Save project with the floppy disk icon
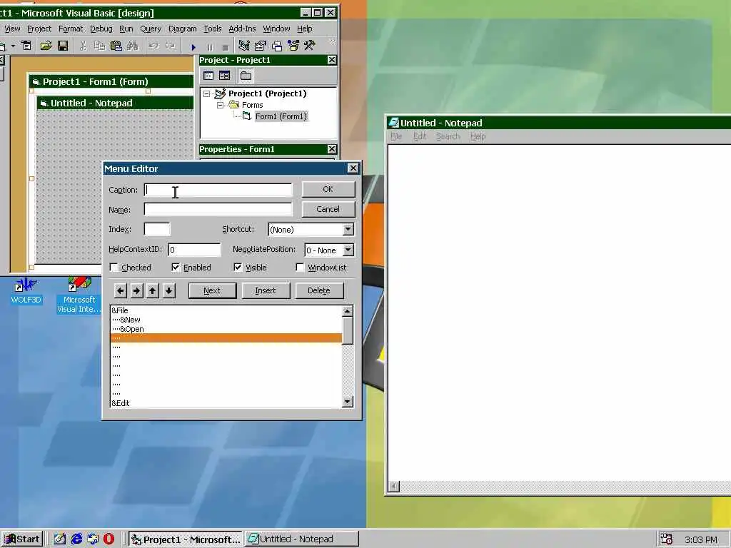The width and height of the screenshot is (731, 548). (x=63, y=46)
